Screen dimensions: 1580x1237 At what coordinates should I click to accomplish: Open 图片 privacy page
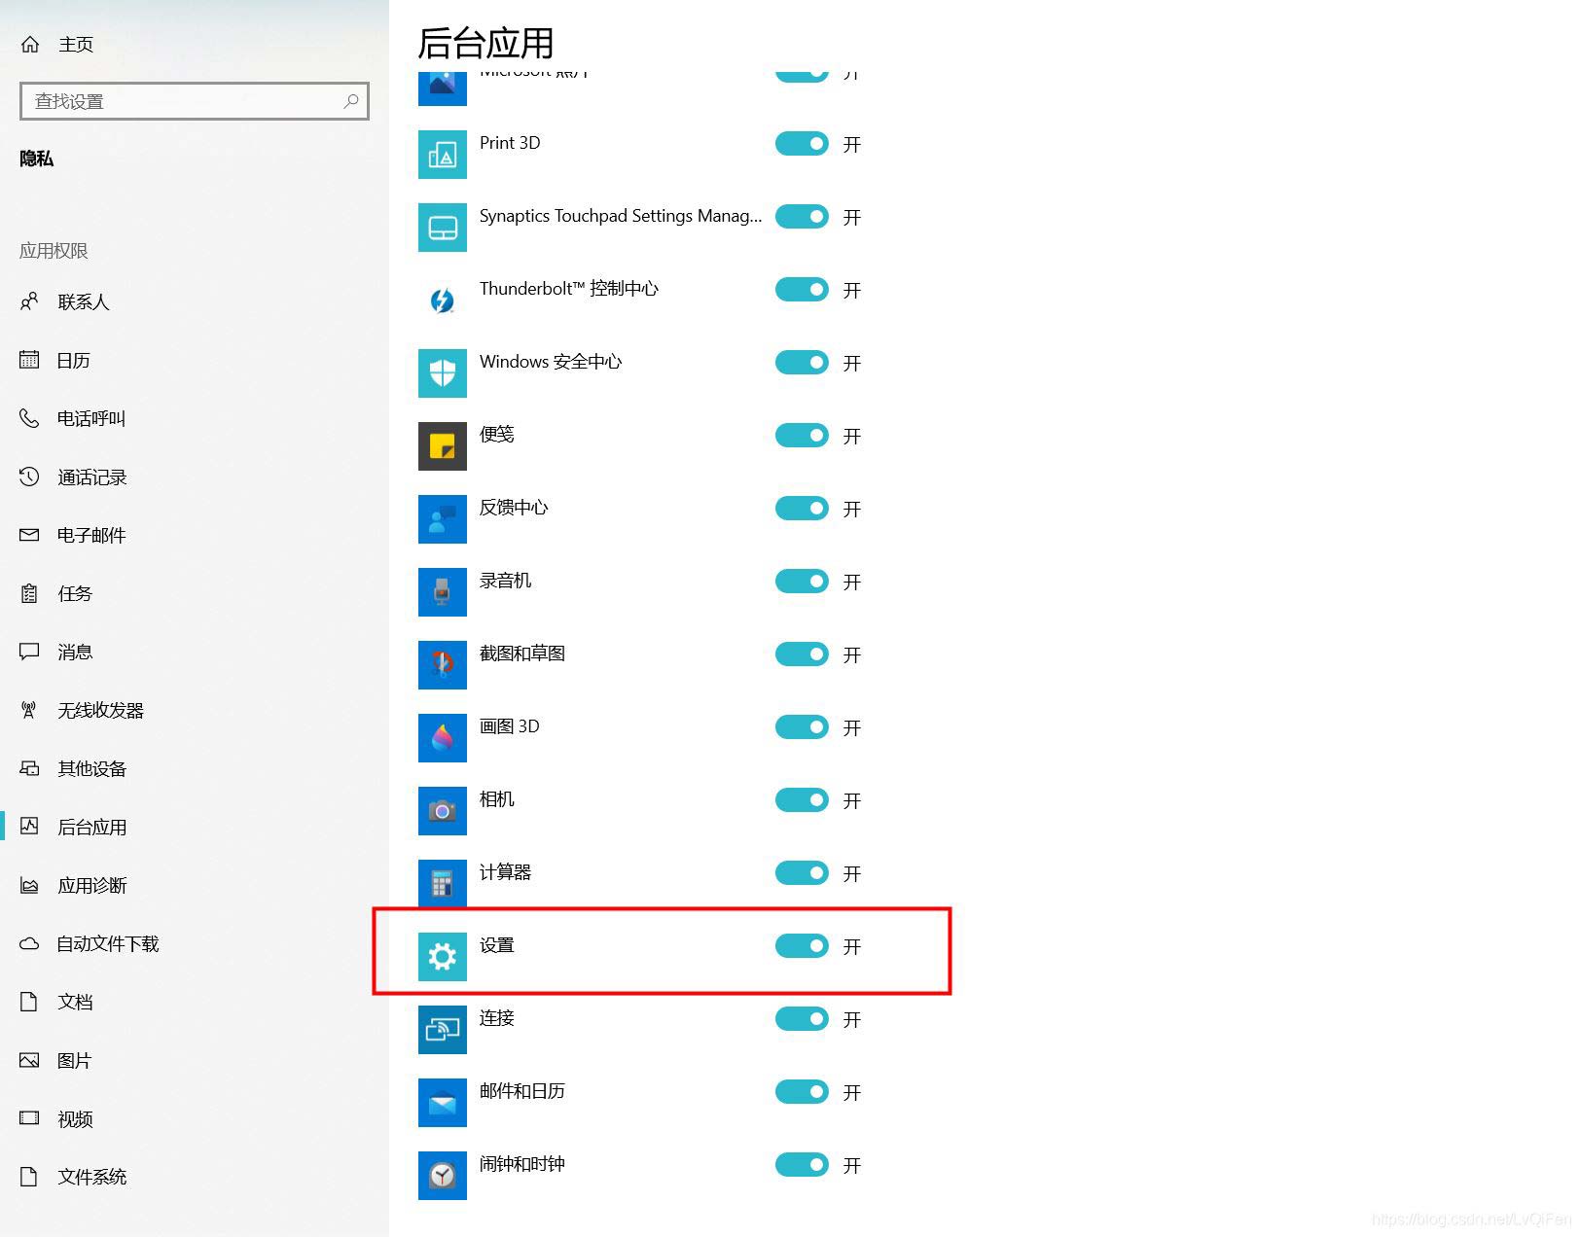[195, 1061]
